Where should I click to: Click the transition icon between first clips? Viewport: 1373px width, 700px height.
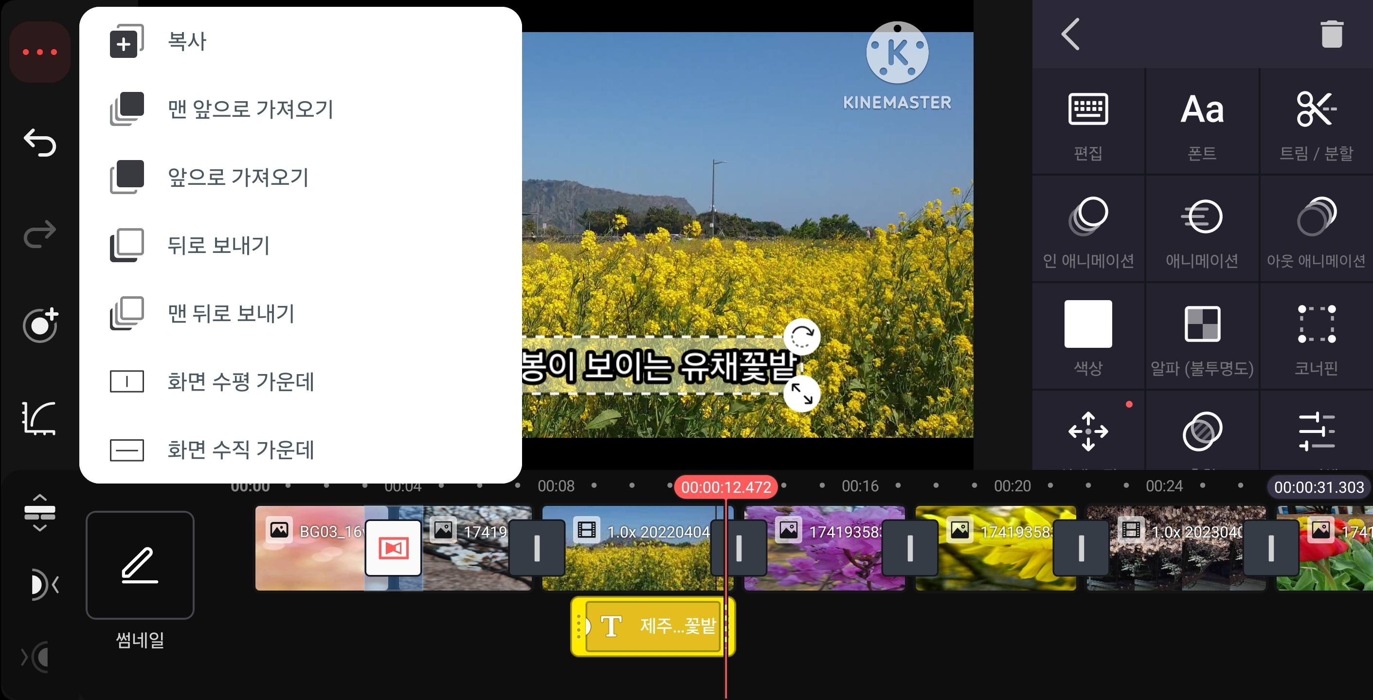click(x=393, y=548)
